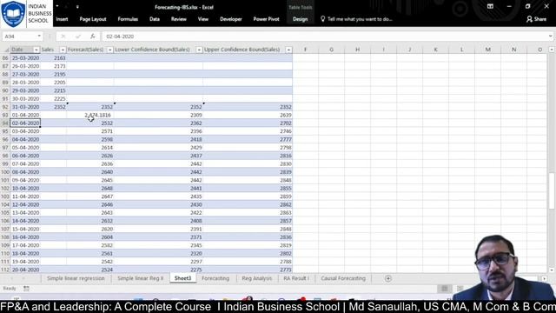Open the Table Tools Design tab
556x313 pixels.
point(300,19)
